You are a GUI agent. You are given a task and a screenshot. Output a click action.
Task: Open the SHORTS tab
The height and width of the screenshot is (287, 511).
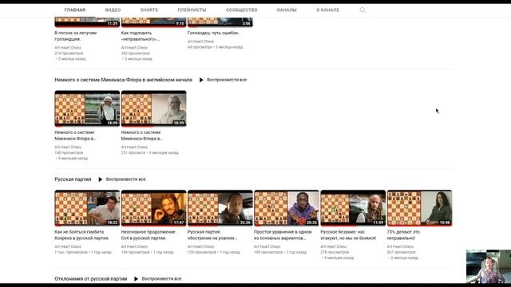click(149, 10)
